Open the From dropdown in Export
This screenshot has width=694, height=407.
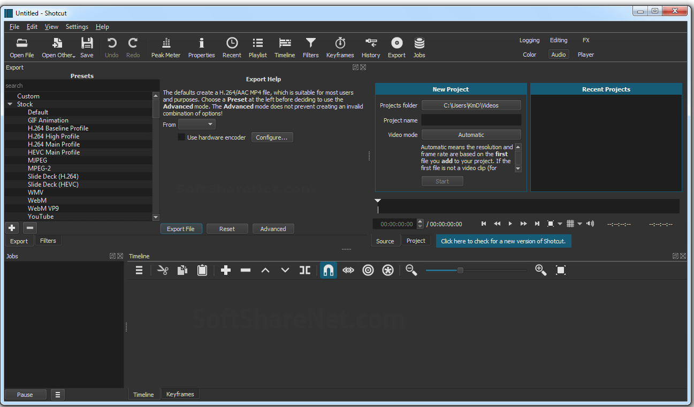(196, 124)
